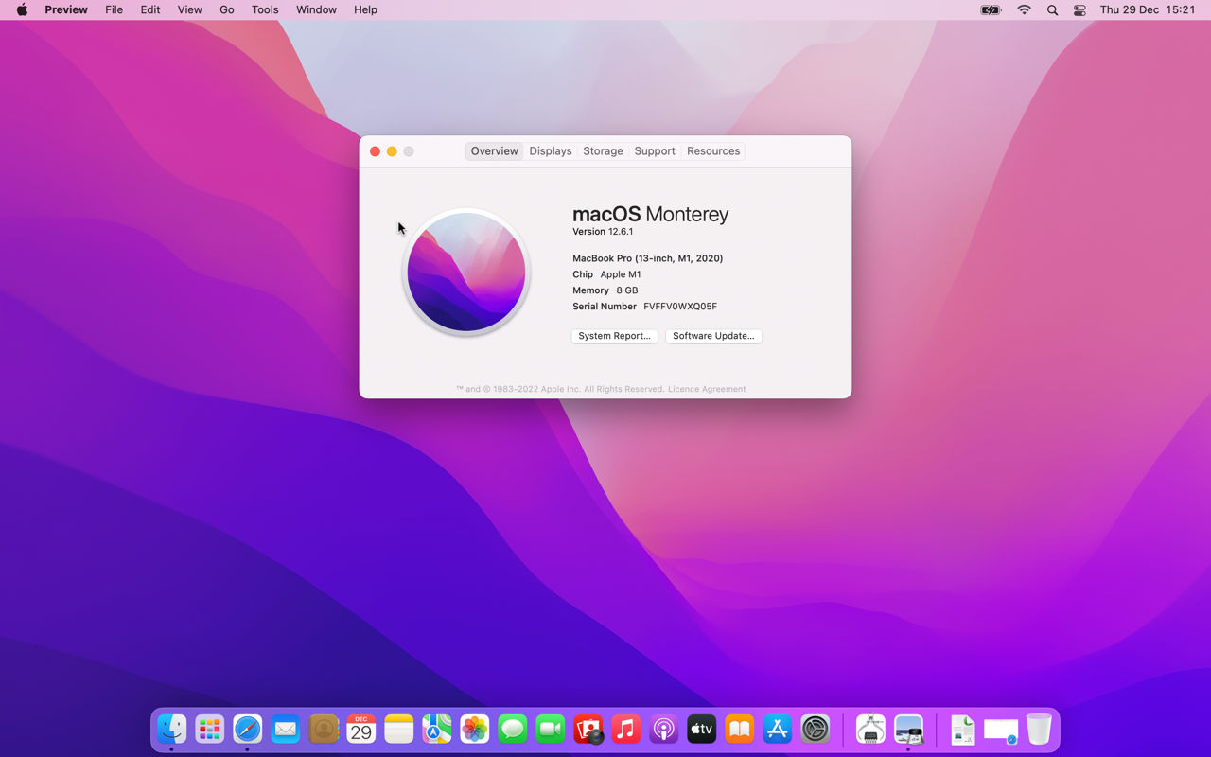
Task: Launch the Mail app from the dock
Action: [x=286, y=729]
